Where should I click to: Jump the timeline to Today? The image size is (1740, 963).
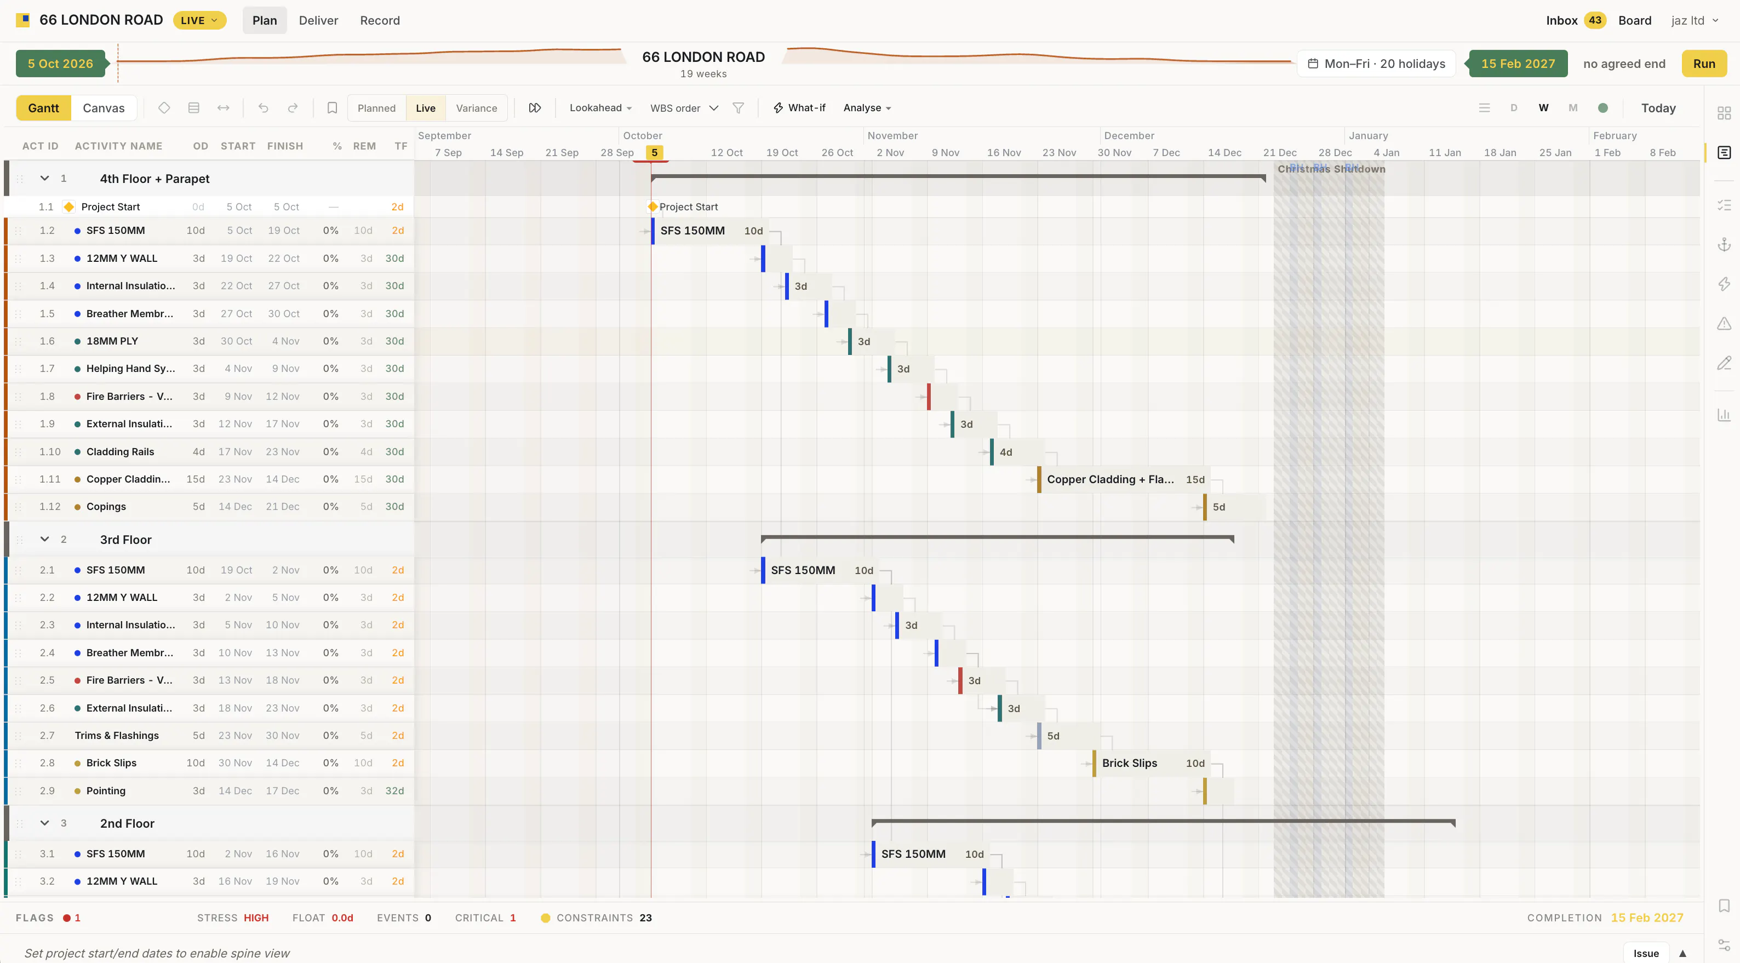pos(1658,108)
